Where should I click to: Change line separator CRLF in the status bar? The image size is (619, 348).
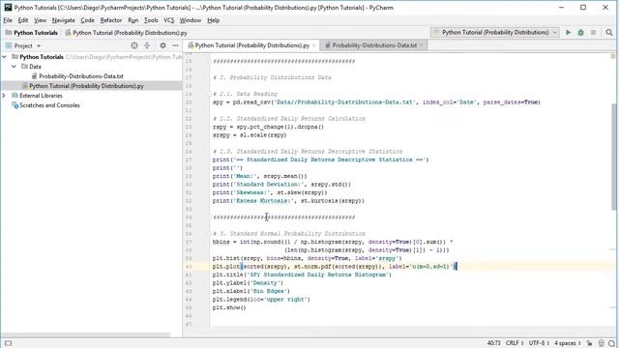tap(515, 343)
